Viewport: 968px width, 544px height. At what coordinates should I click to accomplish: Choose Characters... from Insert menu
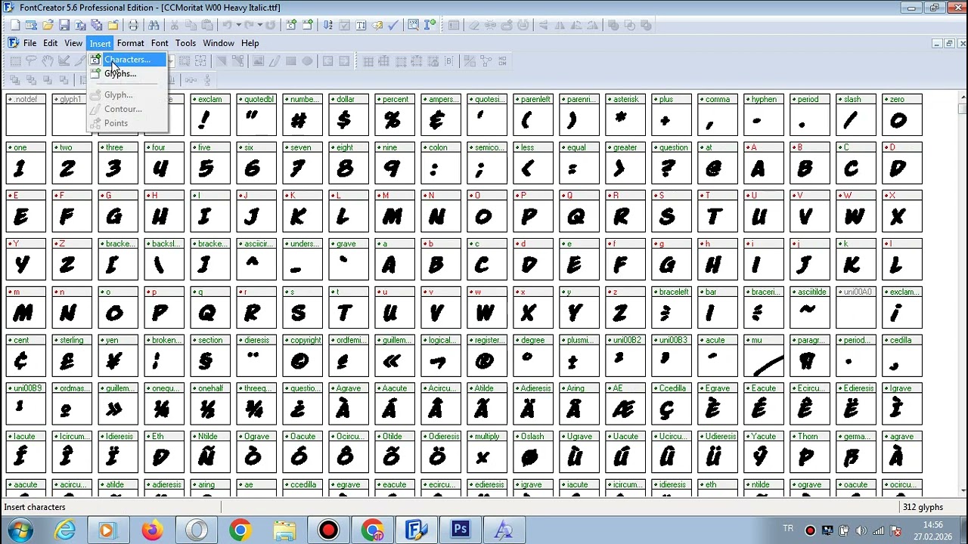click(127, 60)
